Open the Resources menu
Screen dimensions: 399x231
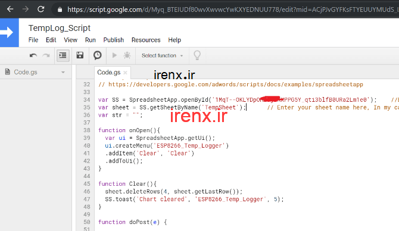[146, 40]
